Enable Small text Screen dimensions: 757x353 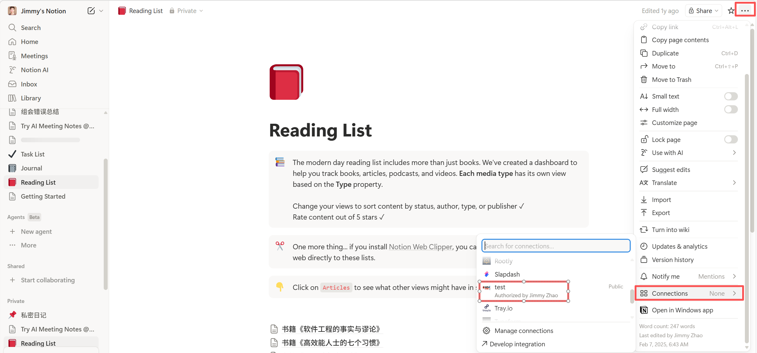pos(730,96)
